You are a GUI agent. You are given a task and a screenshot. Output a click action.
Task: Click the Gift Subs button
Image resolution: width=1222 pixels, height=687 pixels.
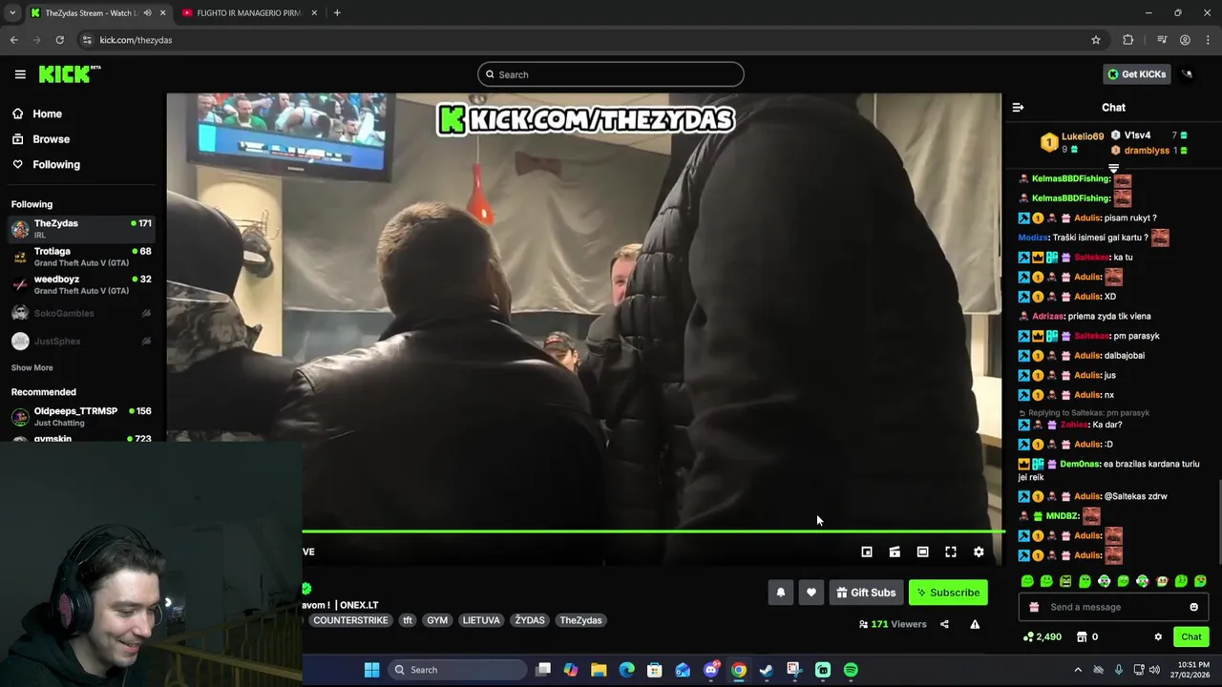tap(866, 593)
